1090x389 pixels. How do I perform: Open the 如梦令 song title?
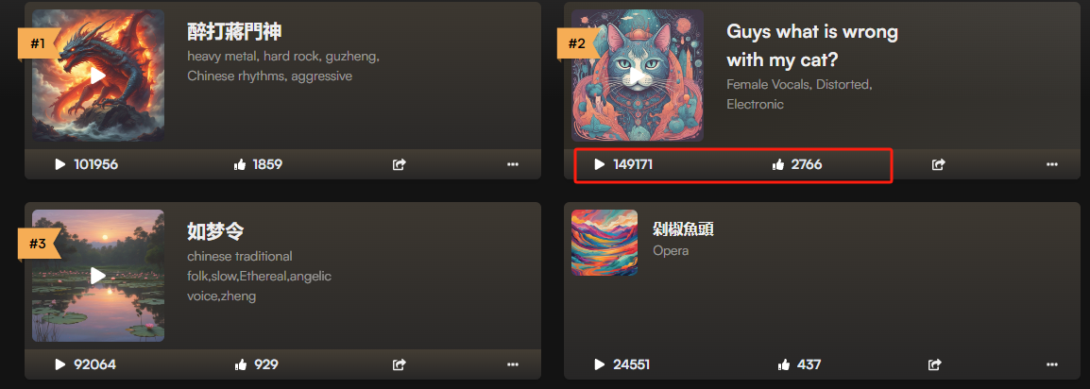[x=215, y=231]
